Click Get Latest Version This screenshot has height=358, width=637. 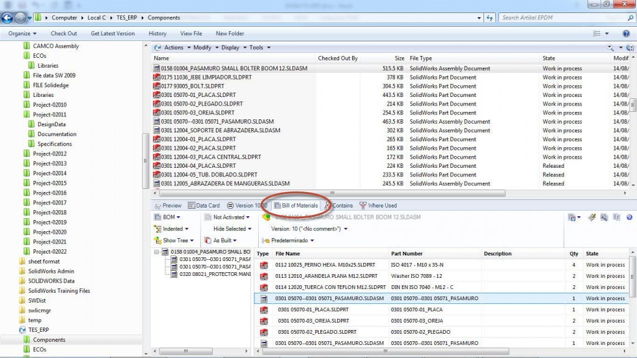113,34
